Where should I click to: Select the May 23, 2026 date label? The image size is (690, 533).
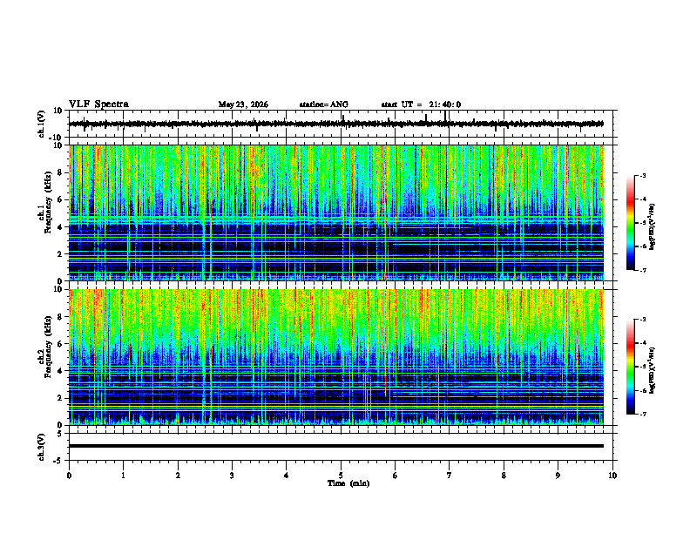pyautogui.click(x=243, y=105)
